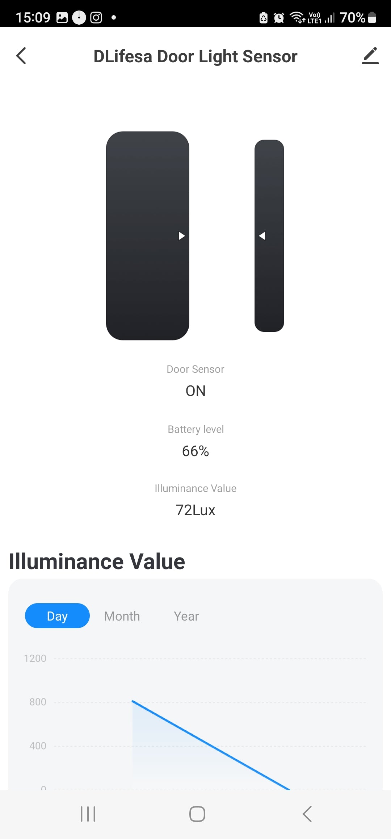The image size is (391, 839).
Task: Switch to the Month tab
Action: 122,616
